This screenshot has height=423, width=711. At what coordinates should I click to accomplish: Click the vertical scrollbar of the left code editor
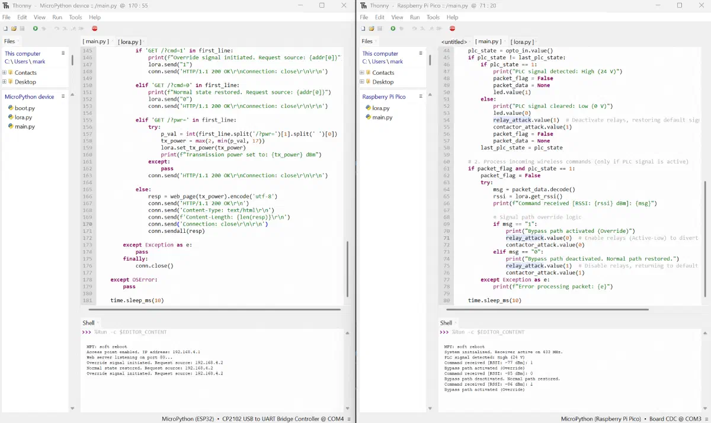pyautogui.click(x=347, y=268)
